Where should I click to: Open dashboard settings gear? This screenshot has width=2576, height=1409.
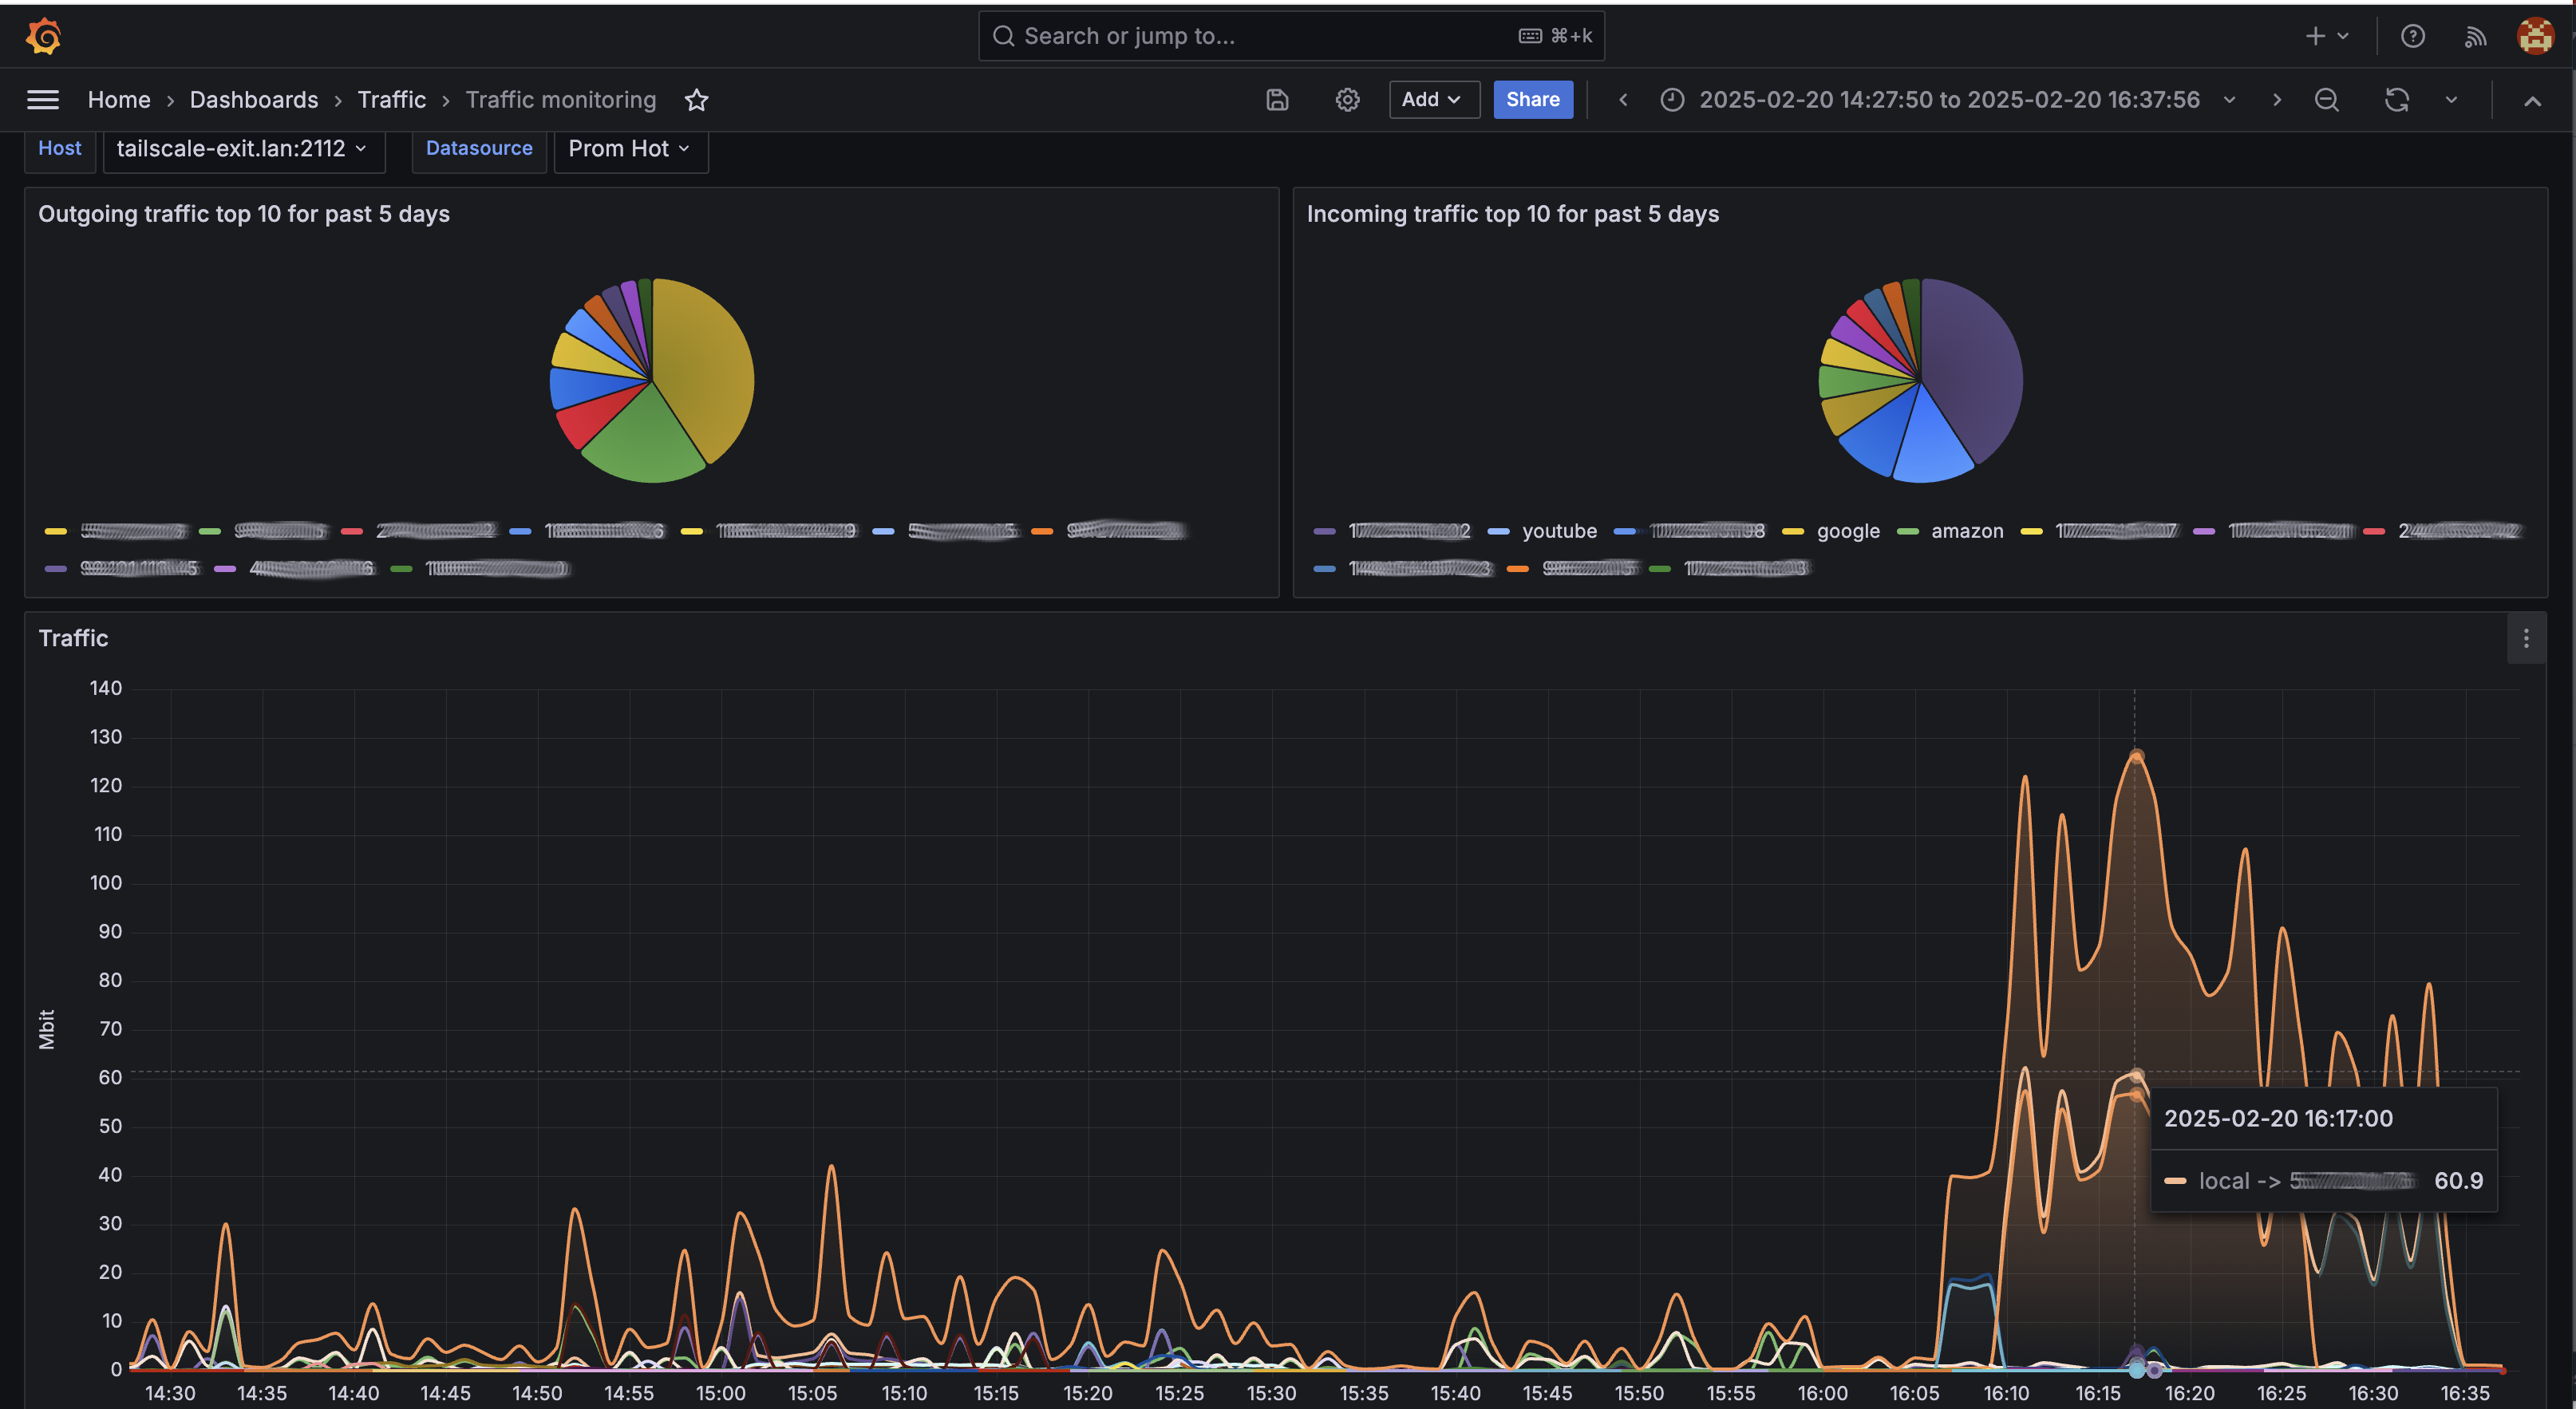click(1347, 99)
